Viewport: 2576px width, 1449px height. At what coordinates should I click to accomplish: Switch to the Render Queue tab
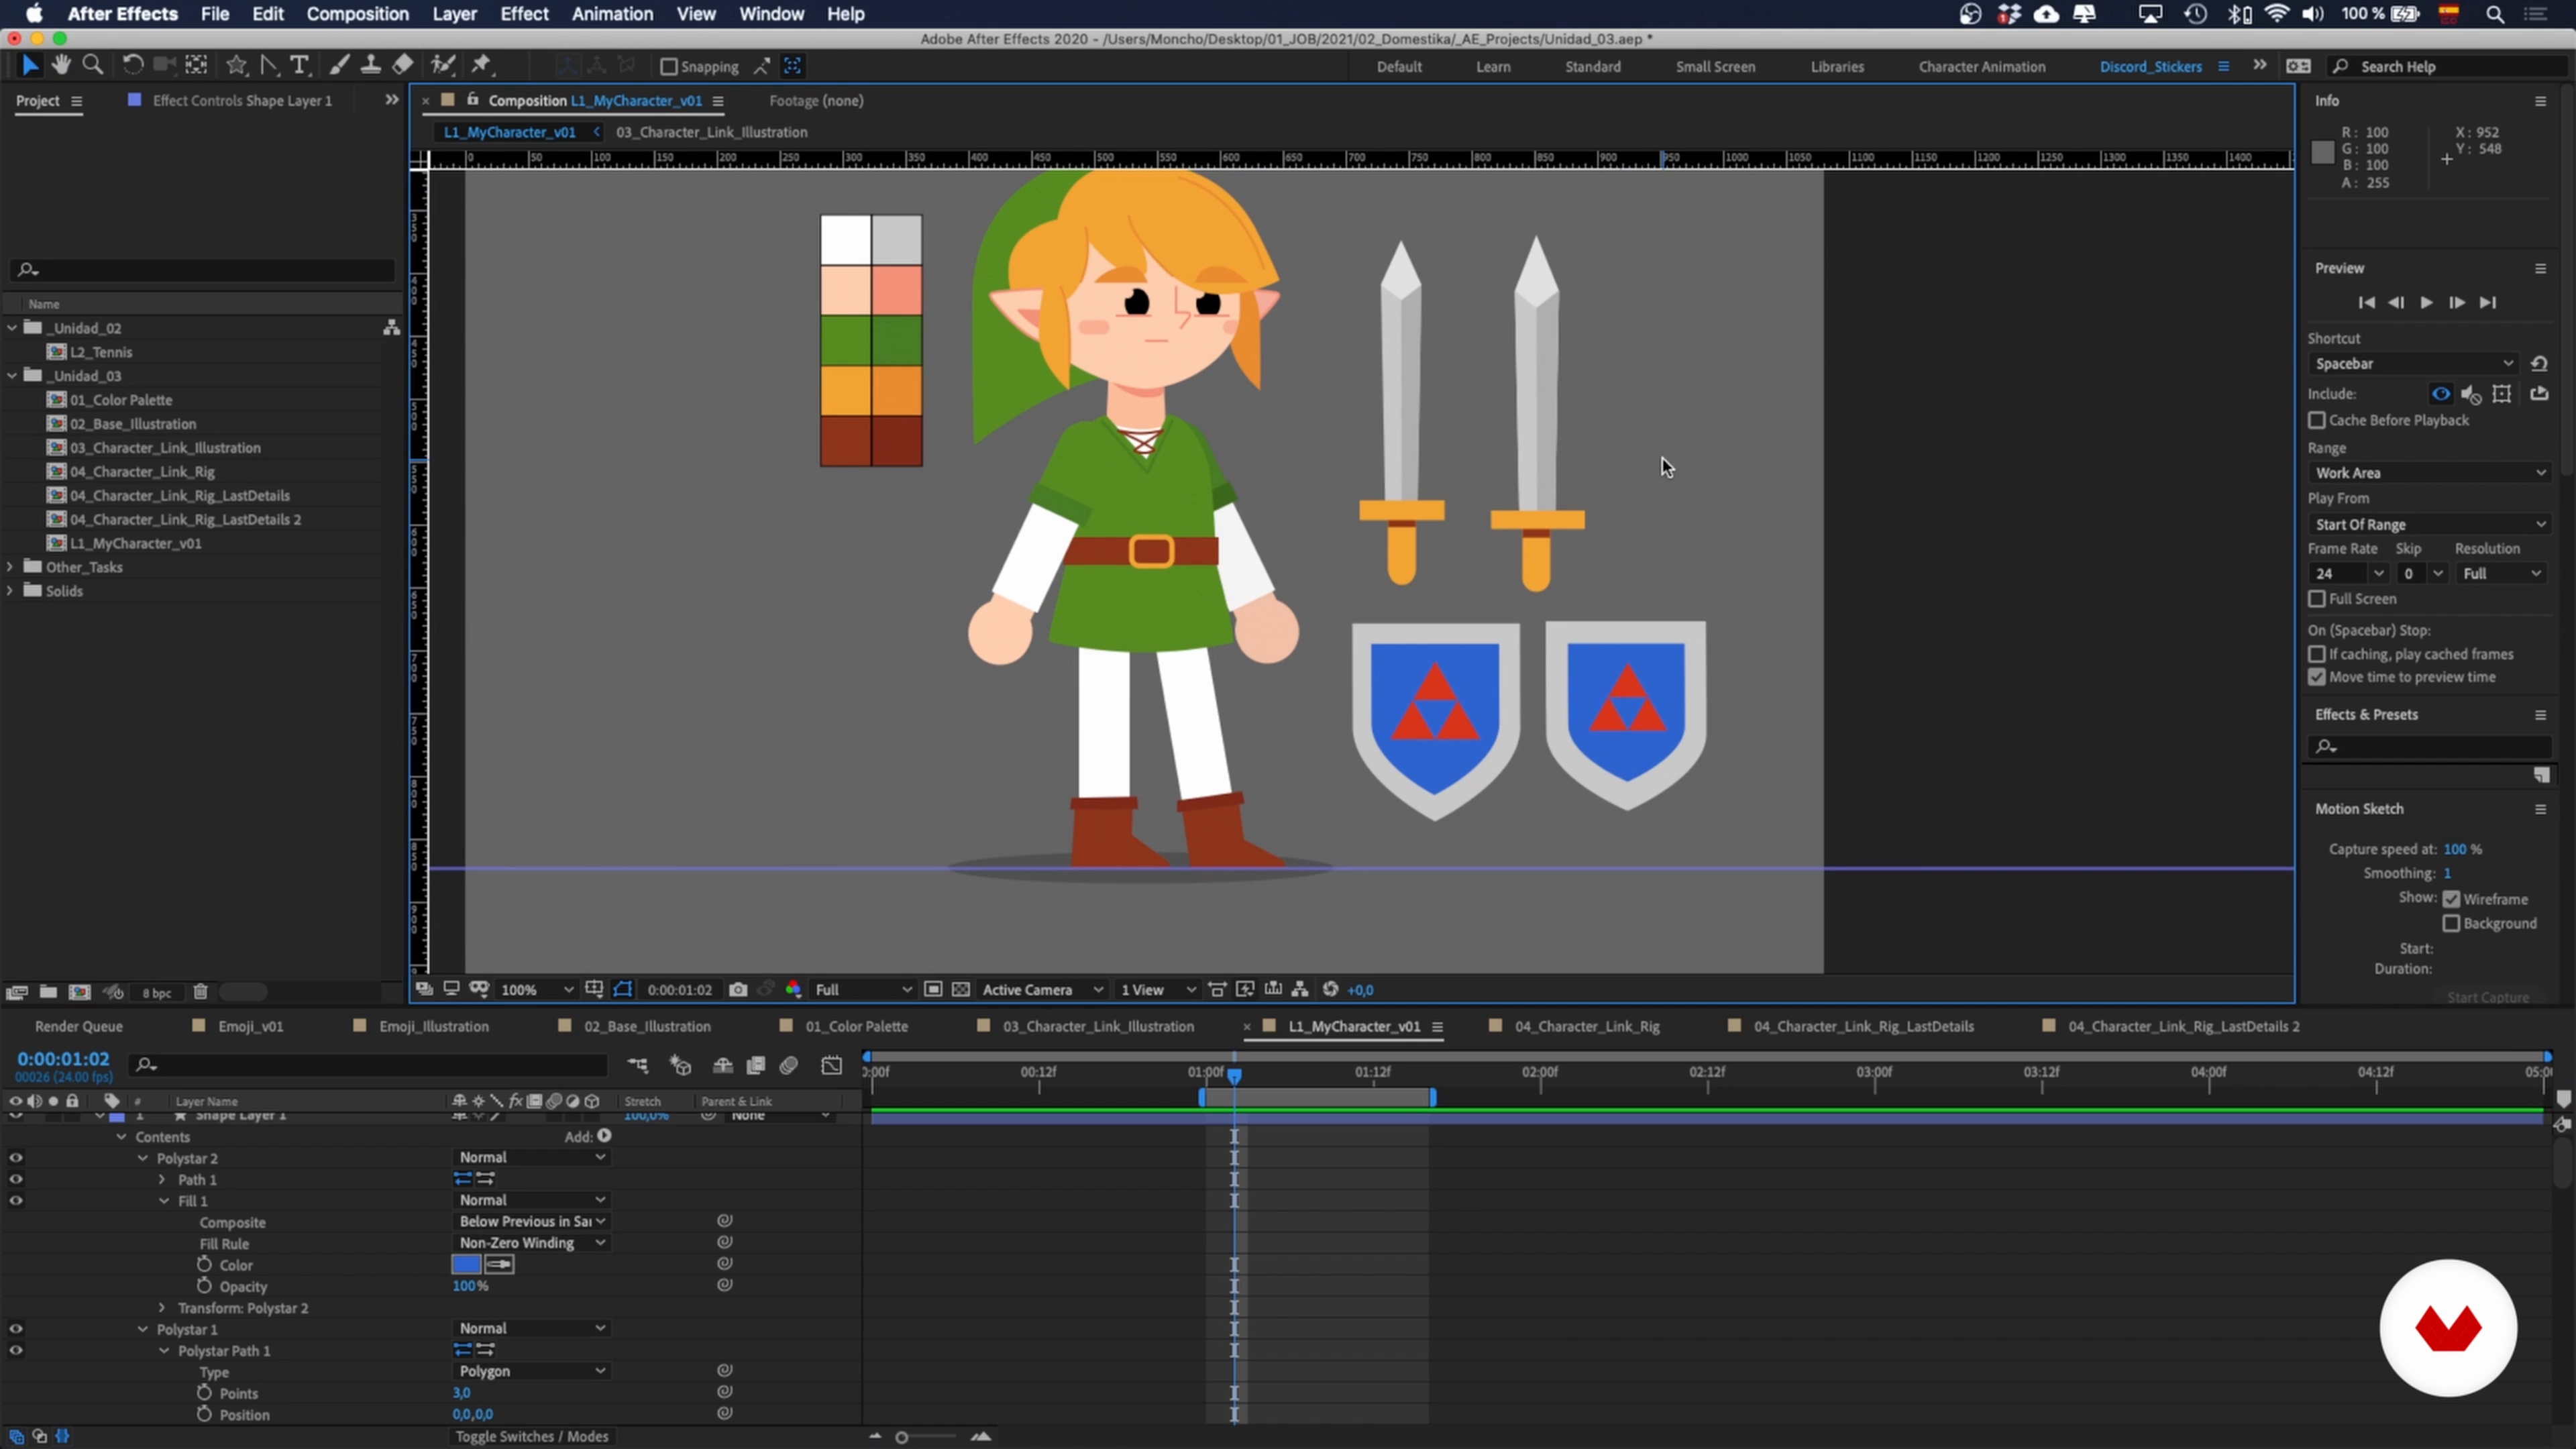pyautogui.click(x=79, y=1026)
